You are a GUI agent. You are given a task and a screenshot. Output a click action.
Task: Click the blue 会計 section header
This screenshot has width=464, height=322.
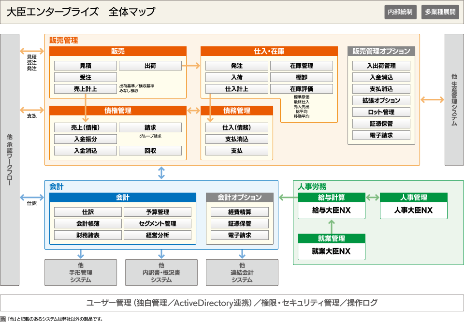point(122,197)
